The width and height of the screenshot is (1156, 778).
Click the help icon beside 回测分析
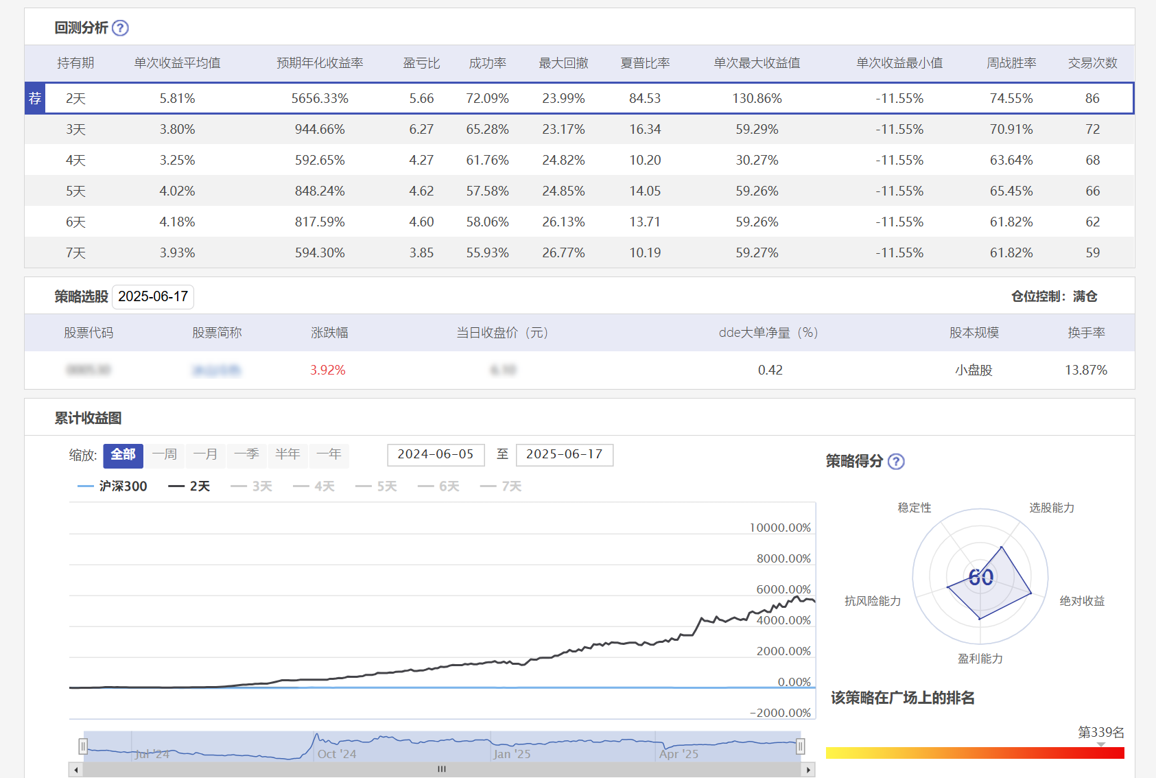120,28
